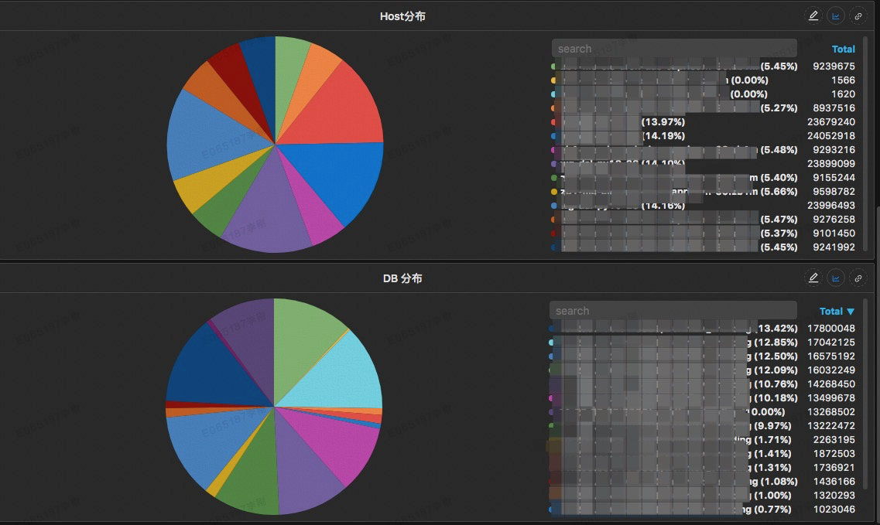This screenshot has width=880, height=525.
Task: Click the link icon of Host分布 panel
Action: click(858, 16)
